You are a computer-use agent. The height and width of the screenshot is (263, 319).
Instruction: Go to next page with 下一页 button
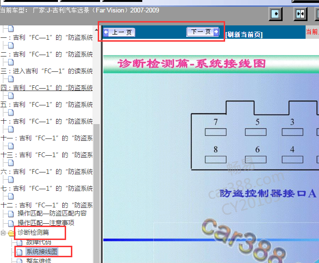tap(203, 32)
